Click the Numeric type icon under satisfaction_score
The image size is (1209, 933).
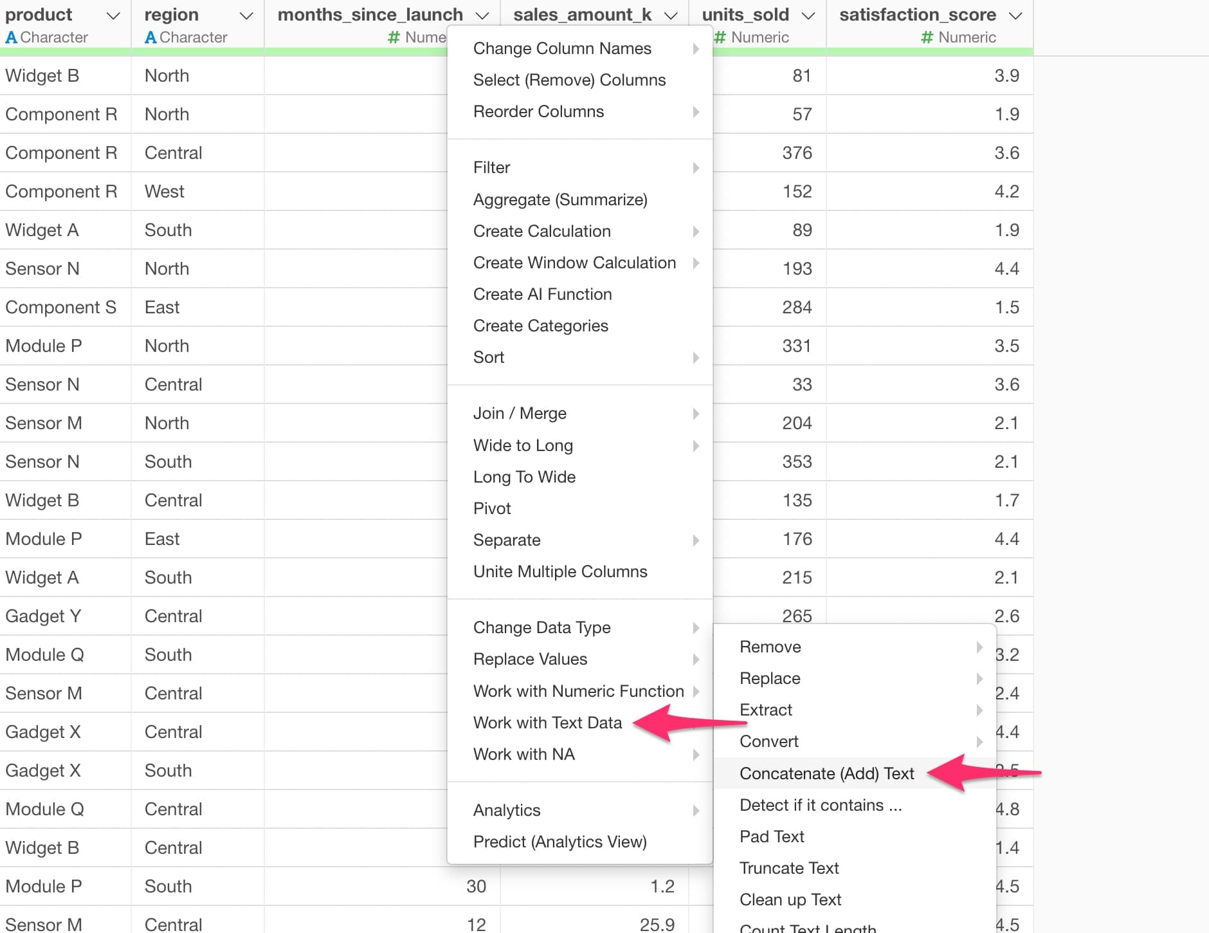927,37
